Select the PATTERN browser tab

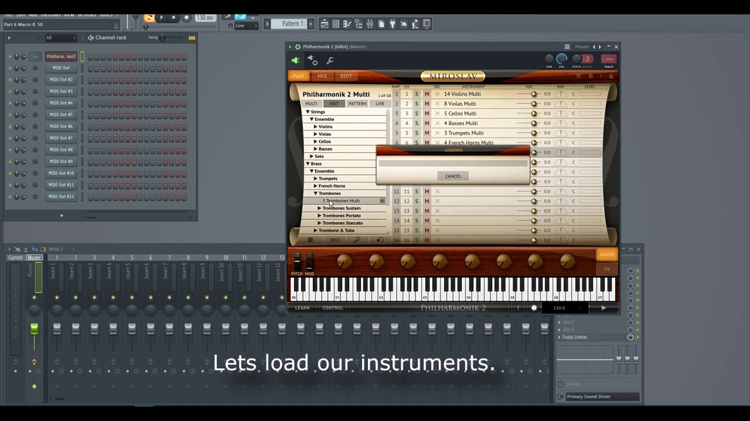[x=357, y=103]
